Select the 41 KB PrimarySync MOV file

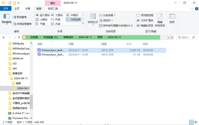101,55
